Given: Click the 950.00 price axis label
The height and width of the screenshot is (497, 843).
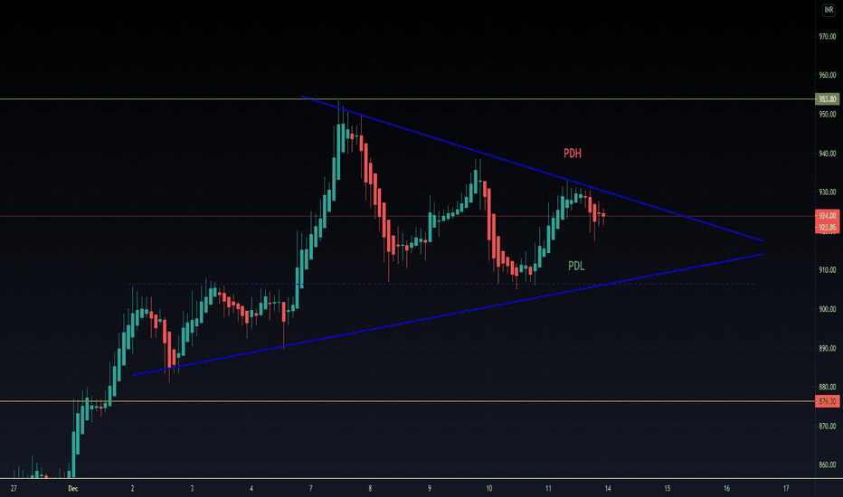Looking at the screenshot, I should 828,115.
